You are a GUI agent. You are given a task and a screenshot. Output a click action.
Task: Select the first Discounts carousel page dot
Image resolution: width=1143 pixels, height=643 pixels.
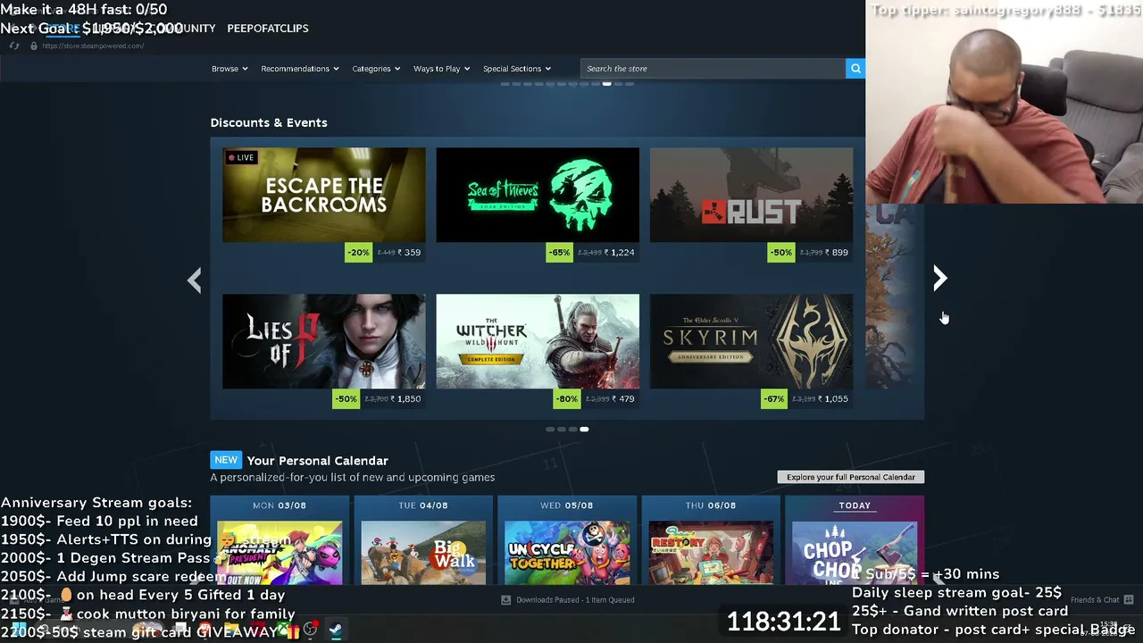(x=550, y=430)
